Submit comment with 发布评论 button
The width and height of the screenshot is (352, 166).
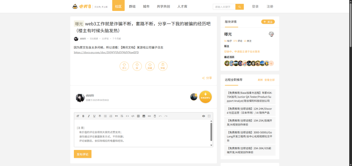click(x=82, y=154)
